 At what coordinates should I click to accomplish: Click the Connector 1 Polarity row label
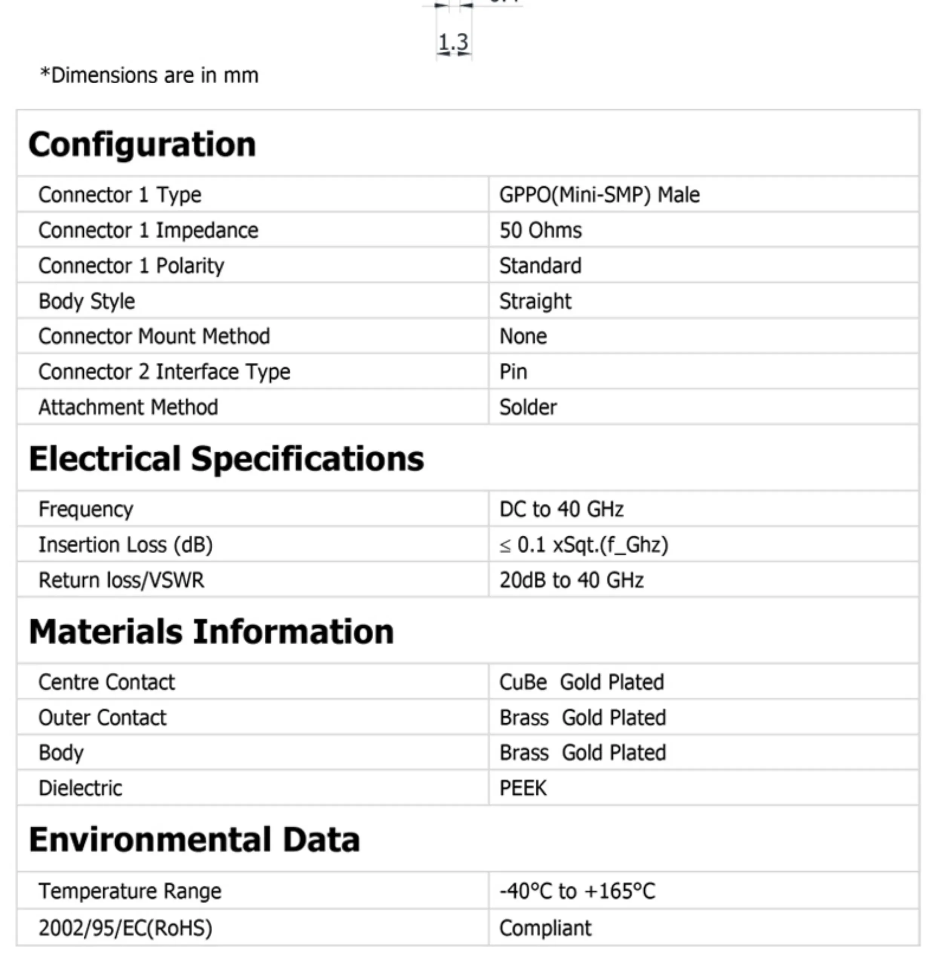click(131, 266)
